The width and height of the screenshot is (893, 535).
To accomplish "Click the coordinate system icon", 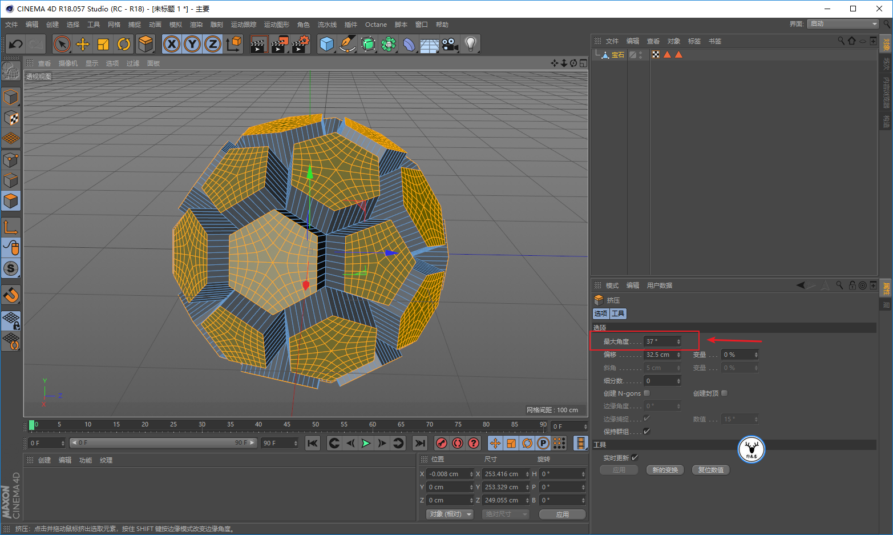I will click(233, 44).
